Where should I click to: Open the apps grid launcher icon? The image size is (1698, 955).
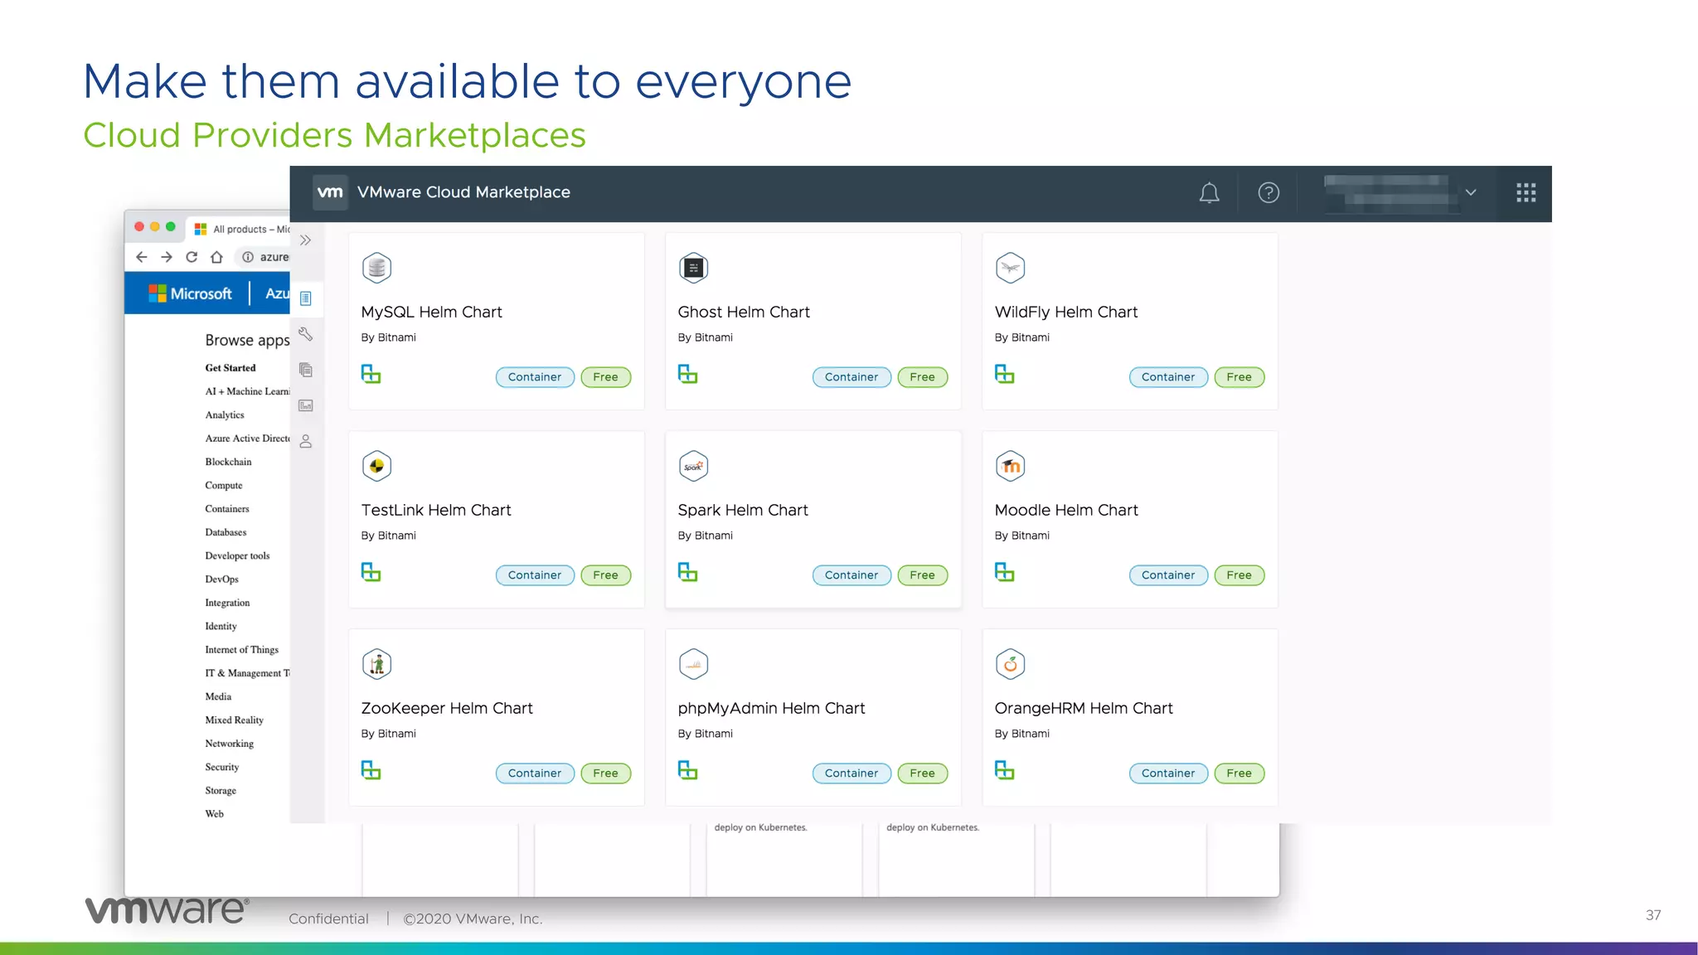tap(1526, 193)
